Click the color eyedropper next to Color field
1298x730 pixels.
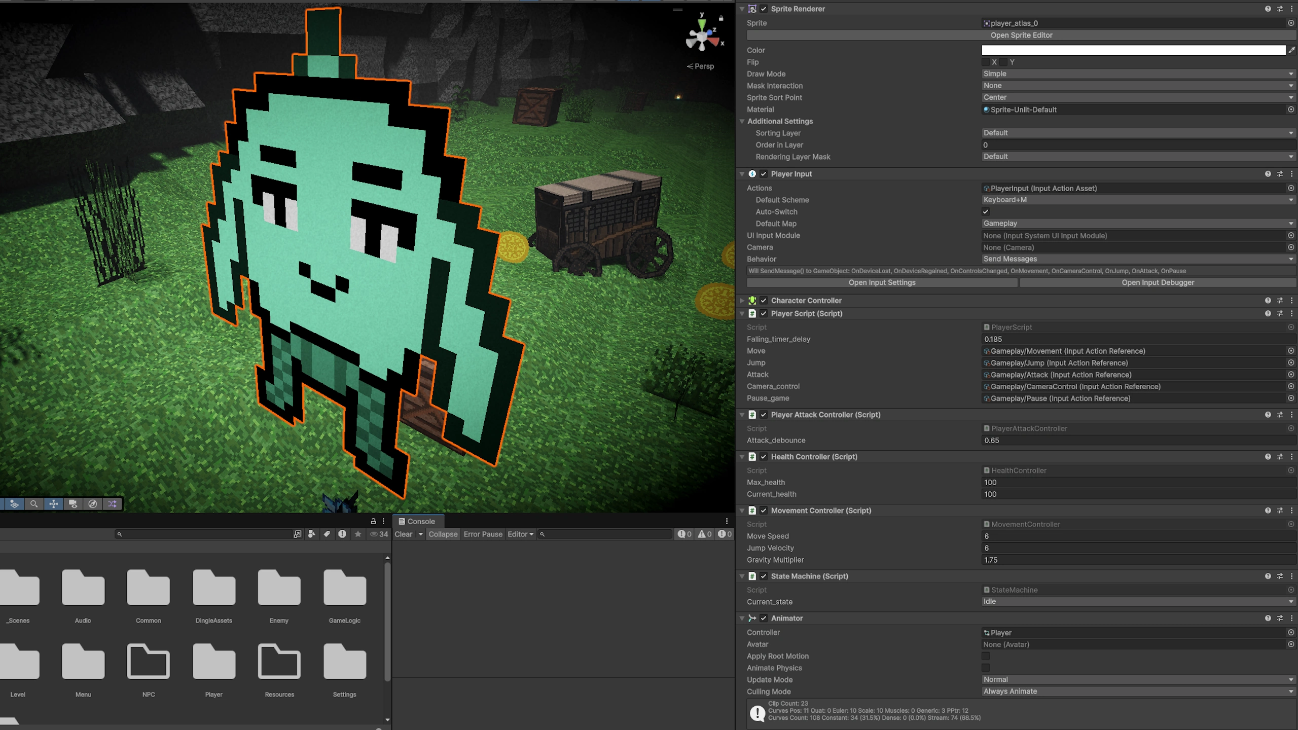[x=1291, y=50]
